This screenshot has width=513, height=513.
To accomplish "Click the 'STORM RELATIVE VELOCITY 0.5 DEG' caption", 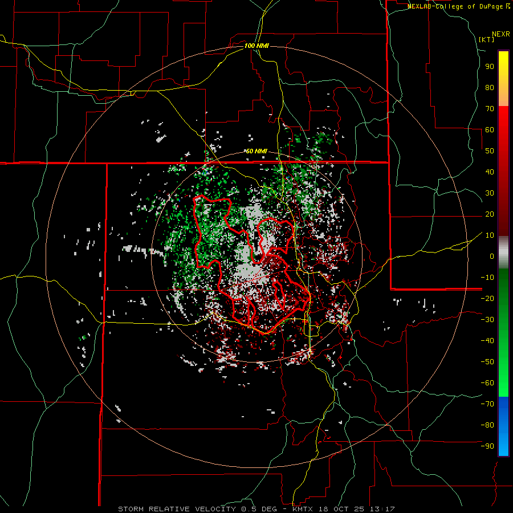I will click(197, 509).
